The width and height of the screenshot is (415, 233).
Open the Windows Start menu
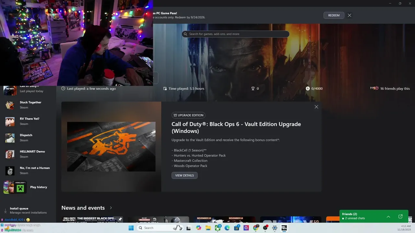click(131, 228)
